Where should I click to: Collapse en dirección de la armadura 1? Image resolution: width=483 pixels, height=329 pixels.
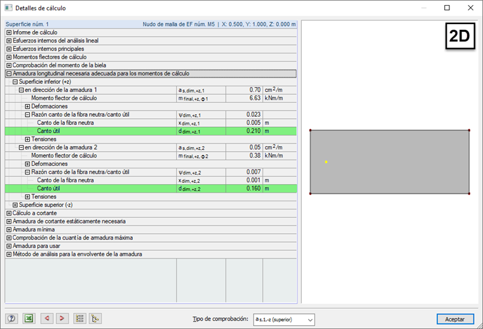21,90
